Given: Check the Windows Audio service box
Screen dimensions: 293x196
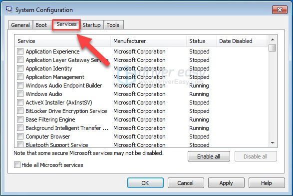Looking at the screenshot, I should [x=20, y=94].
